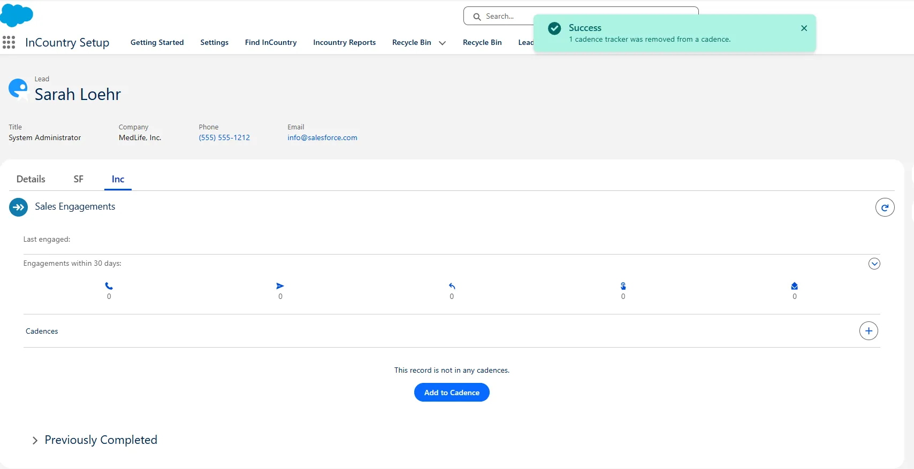The image size is (914, 469).
Task: Click the emails sent arrow icon
Action: pyautogui.click(x=280, y=286)
